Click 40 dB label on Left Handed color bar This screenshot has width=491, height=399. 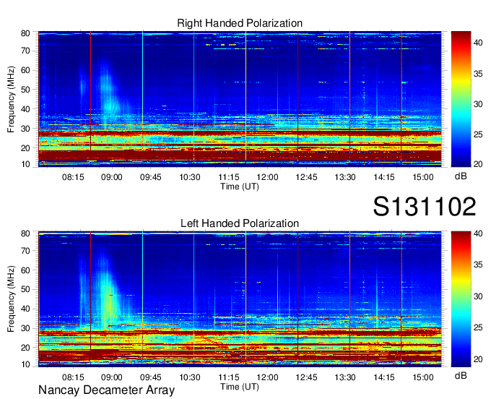478,233
